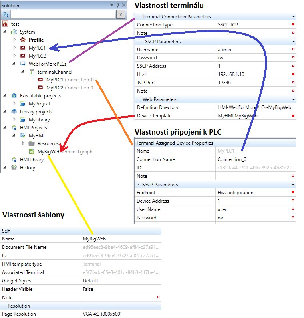The image size is (304, 318).
Task: Click the Profile gear icon
Action: (x=23, y=40)
